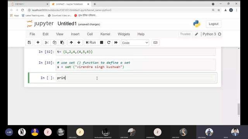Open the cell type Code dropdown
This screenshot has width=248, height=139.
tap(135, 43)
